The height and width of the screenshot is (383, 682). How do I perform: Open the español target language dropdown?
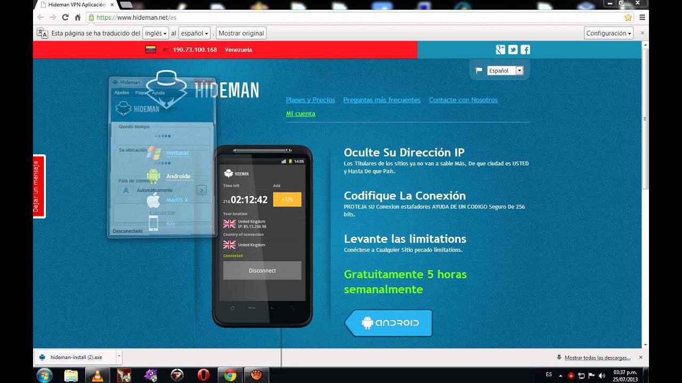coord(194,33)
